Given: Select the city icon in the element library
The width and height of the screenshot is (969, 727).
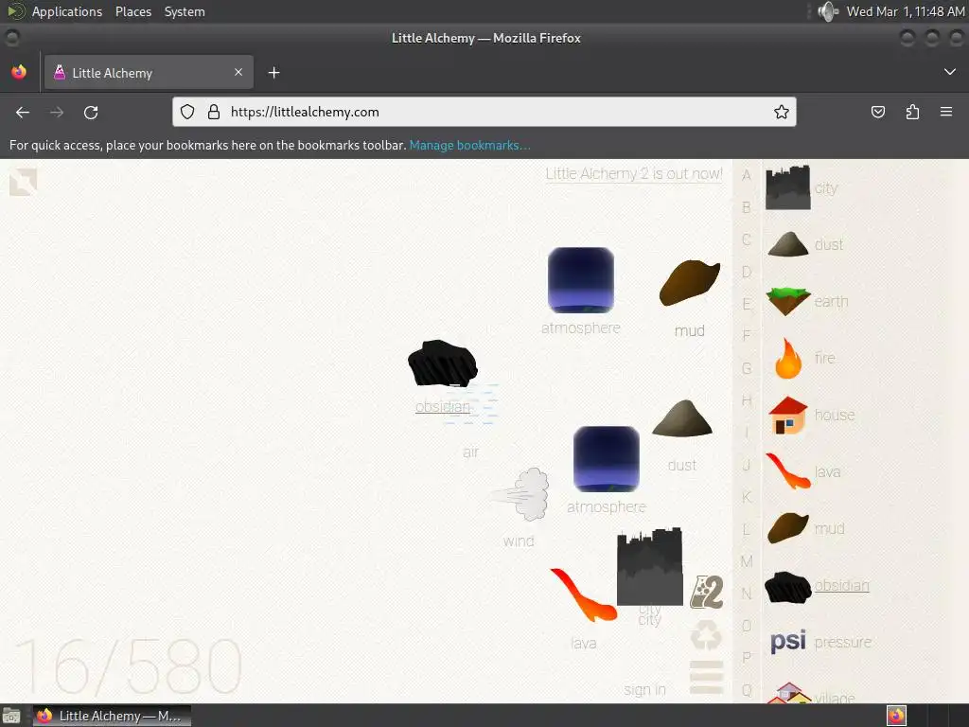Looking at the screenshot, I should coord(788,188).
